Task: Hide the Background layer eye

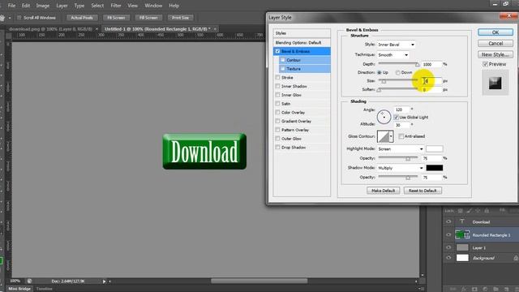Action: coord(448,258)
